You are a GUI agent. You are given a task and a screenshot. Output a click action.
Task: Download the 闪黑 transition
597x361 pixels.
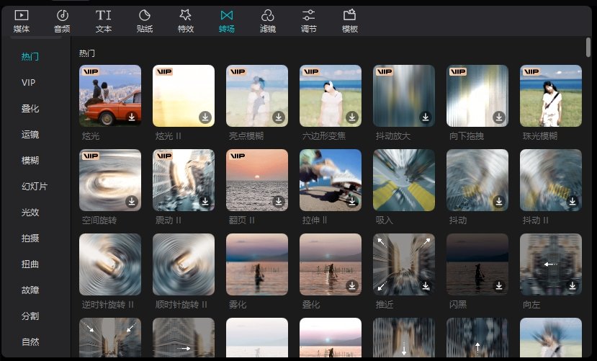click(499, 285)
